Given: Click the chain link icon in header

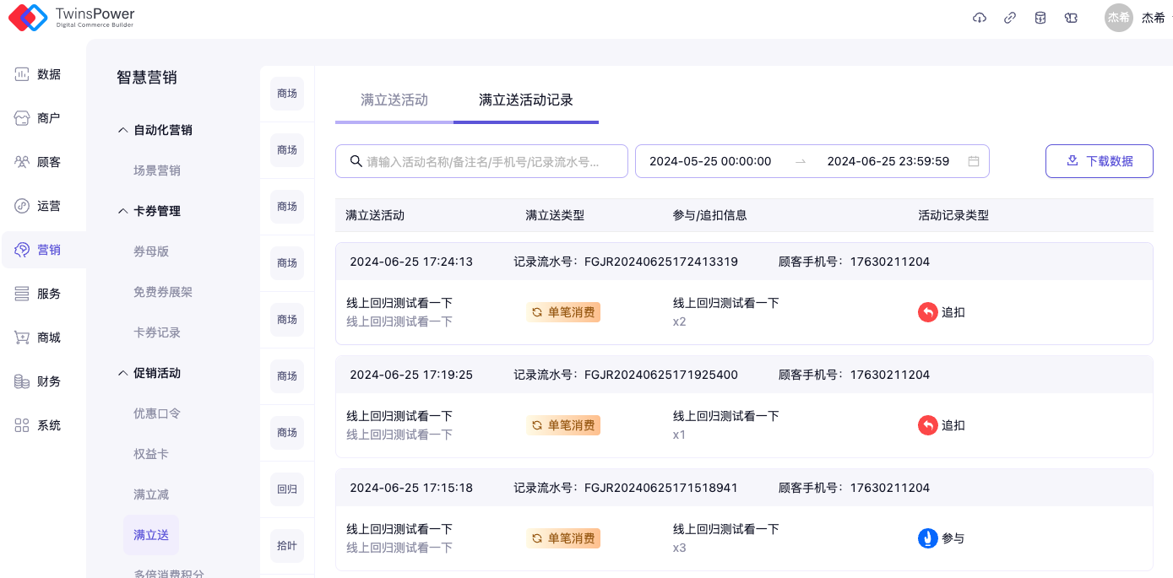Looking at the screenshot, I should (1010, 18).
